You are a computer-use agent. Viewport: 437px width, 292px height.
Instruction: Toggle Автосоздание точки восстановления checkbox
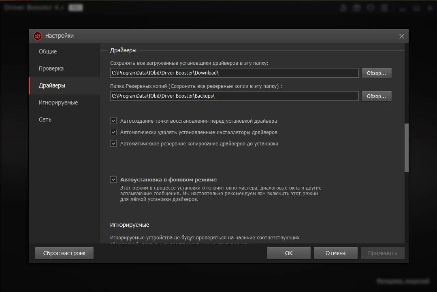pyautogui.click(x=113, y=121)
